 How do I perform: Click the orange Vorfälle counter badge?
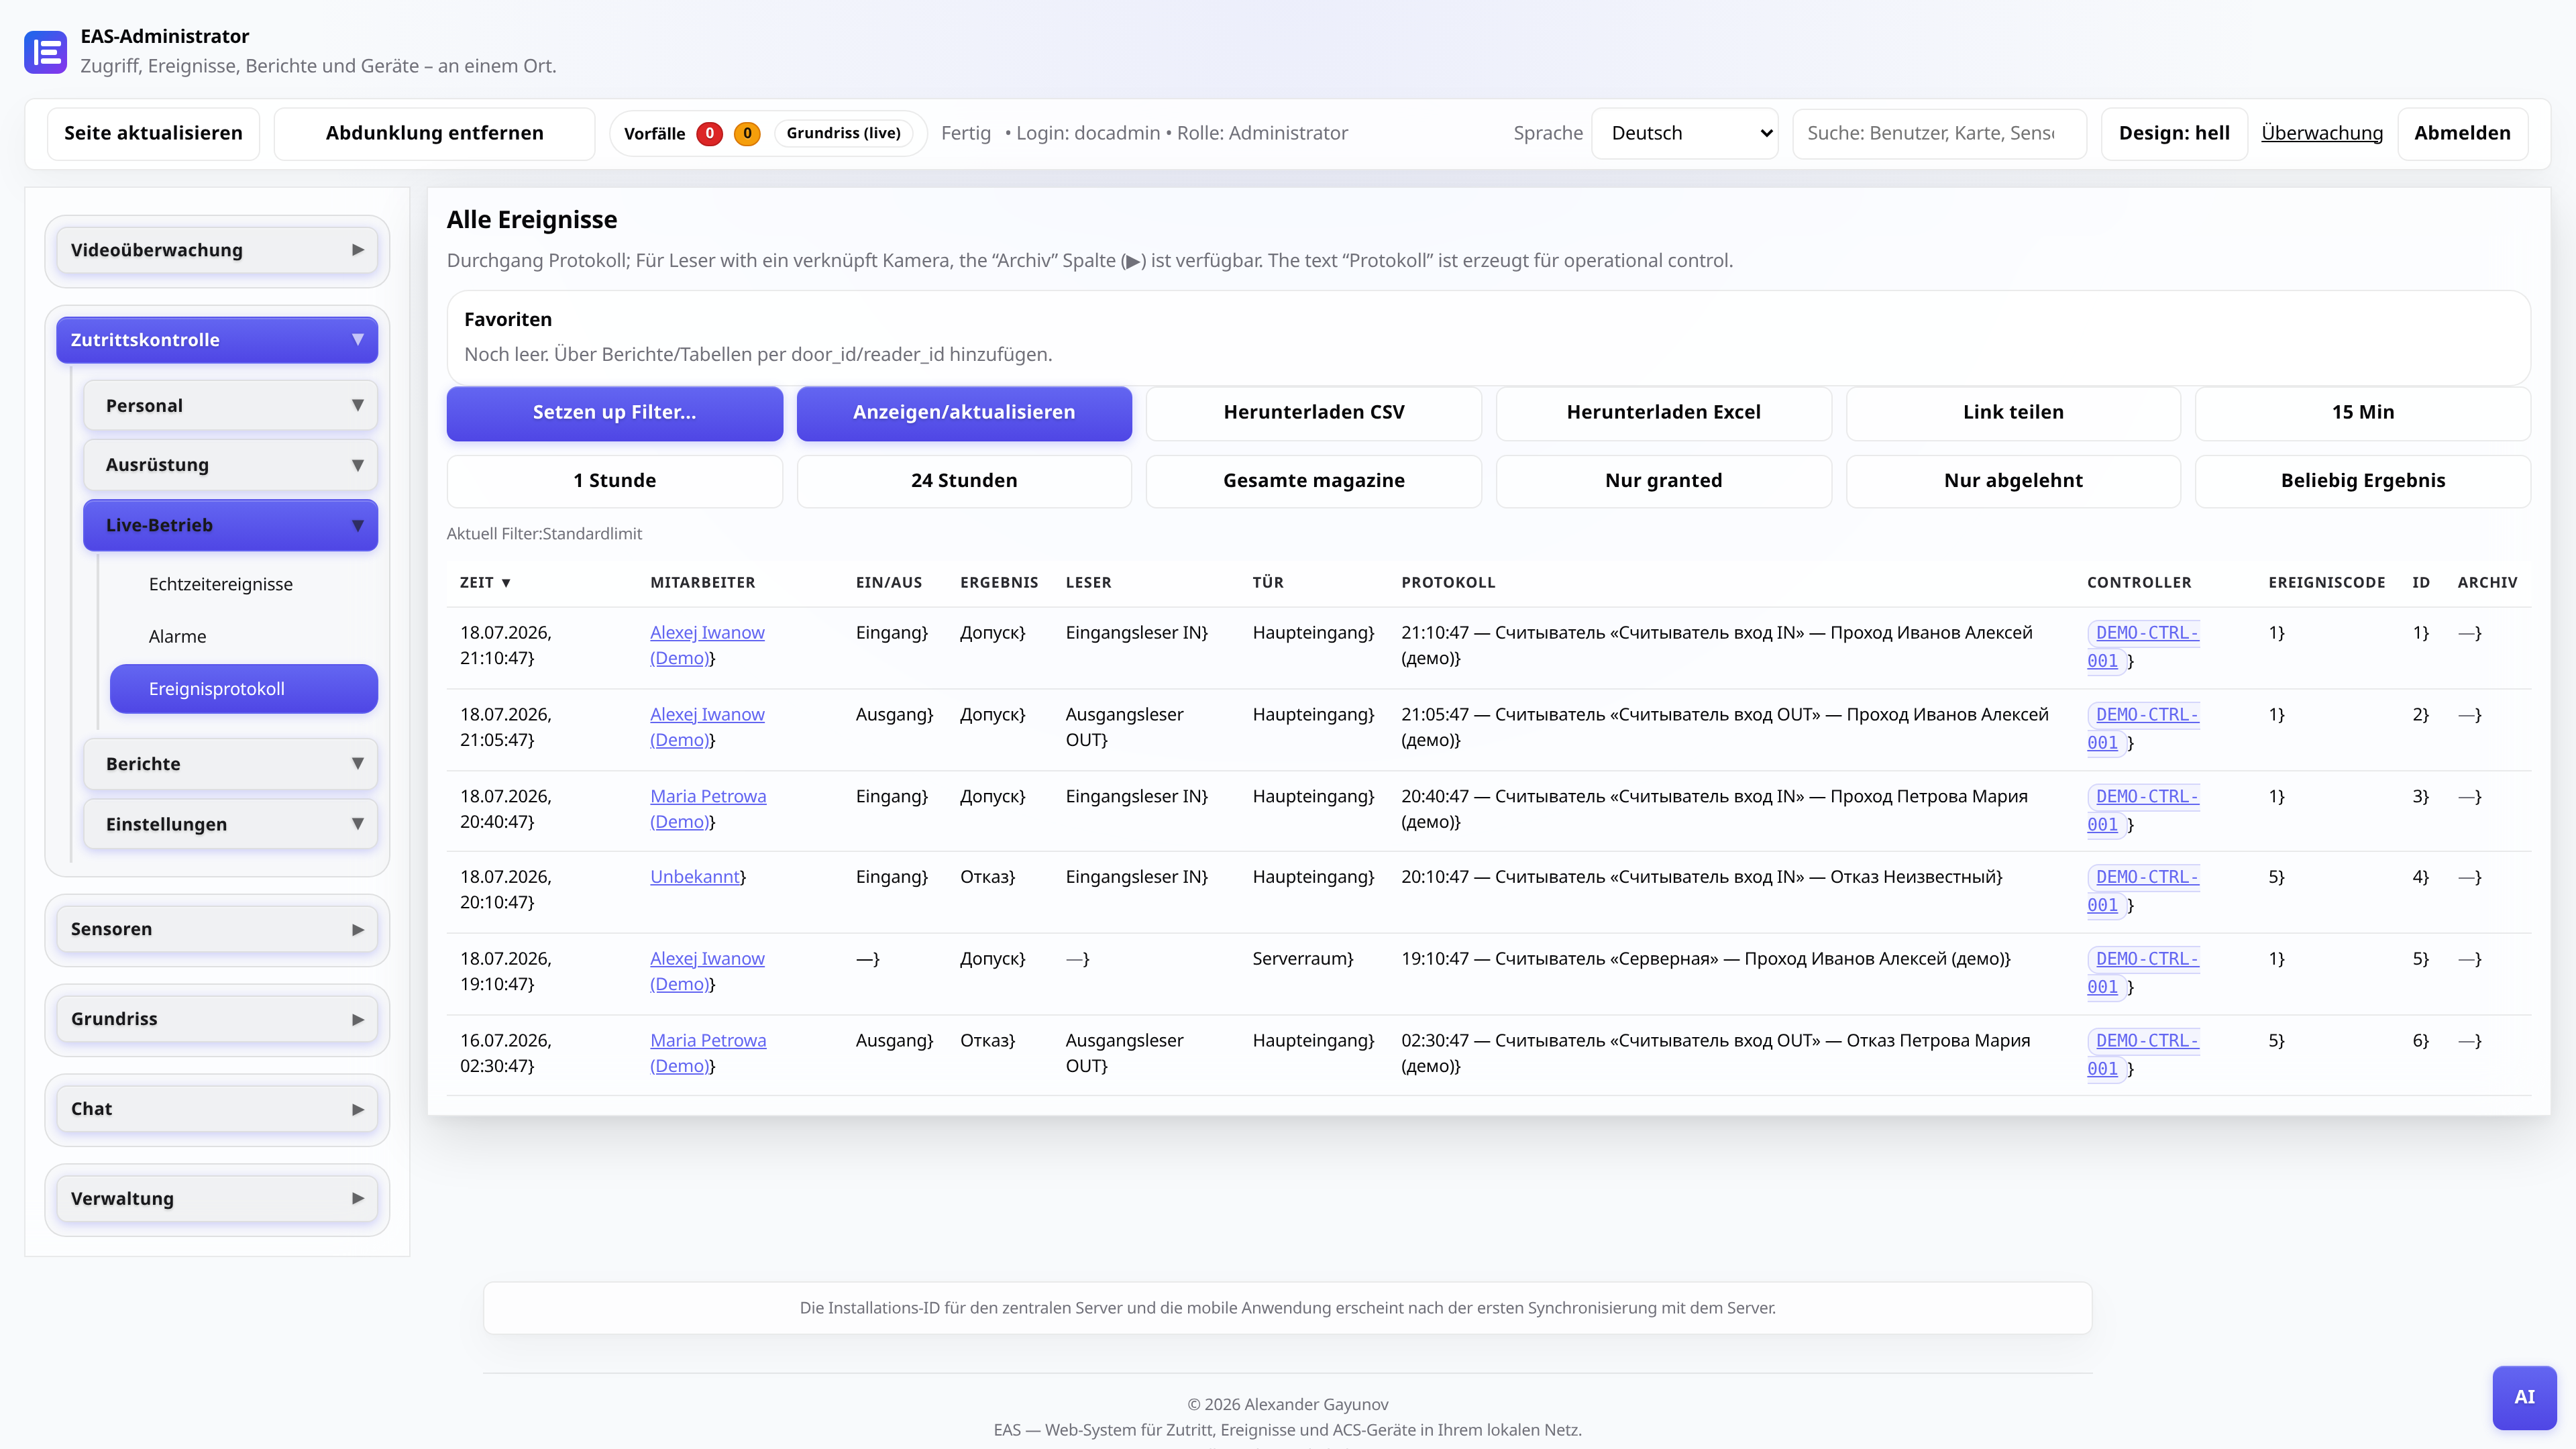pos(747,133)
